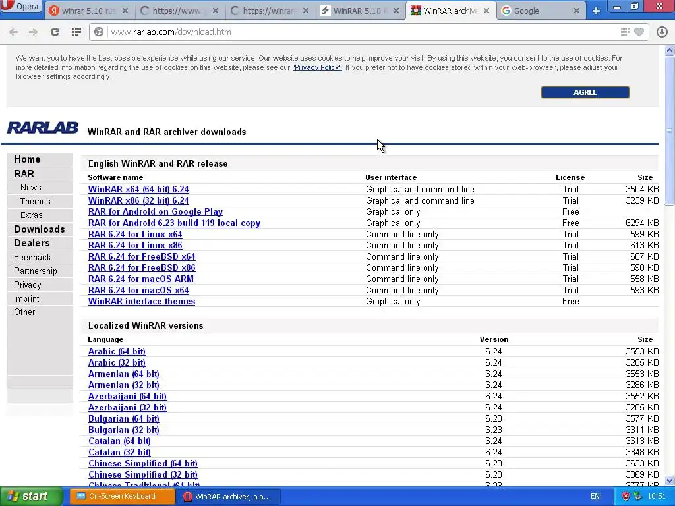Switch to the Google tab
This screenshot has width=675, height=506.
(541, 11)
